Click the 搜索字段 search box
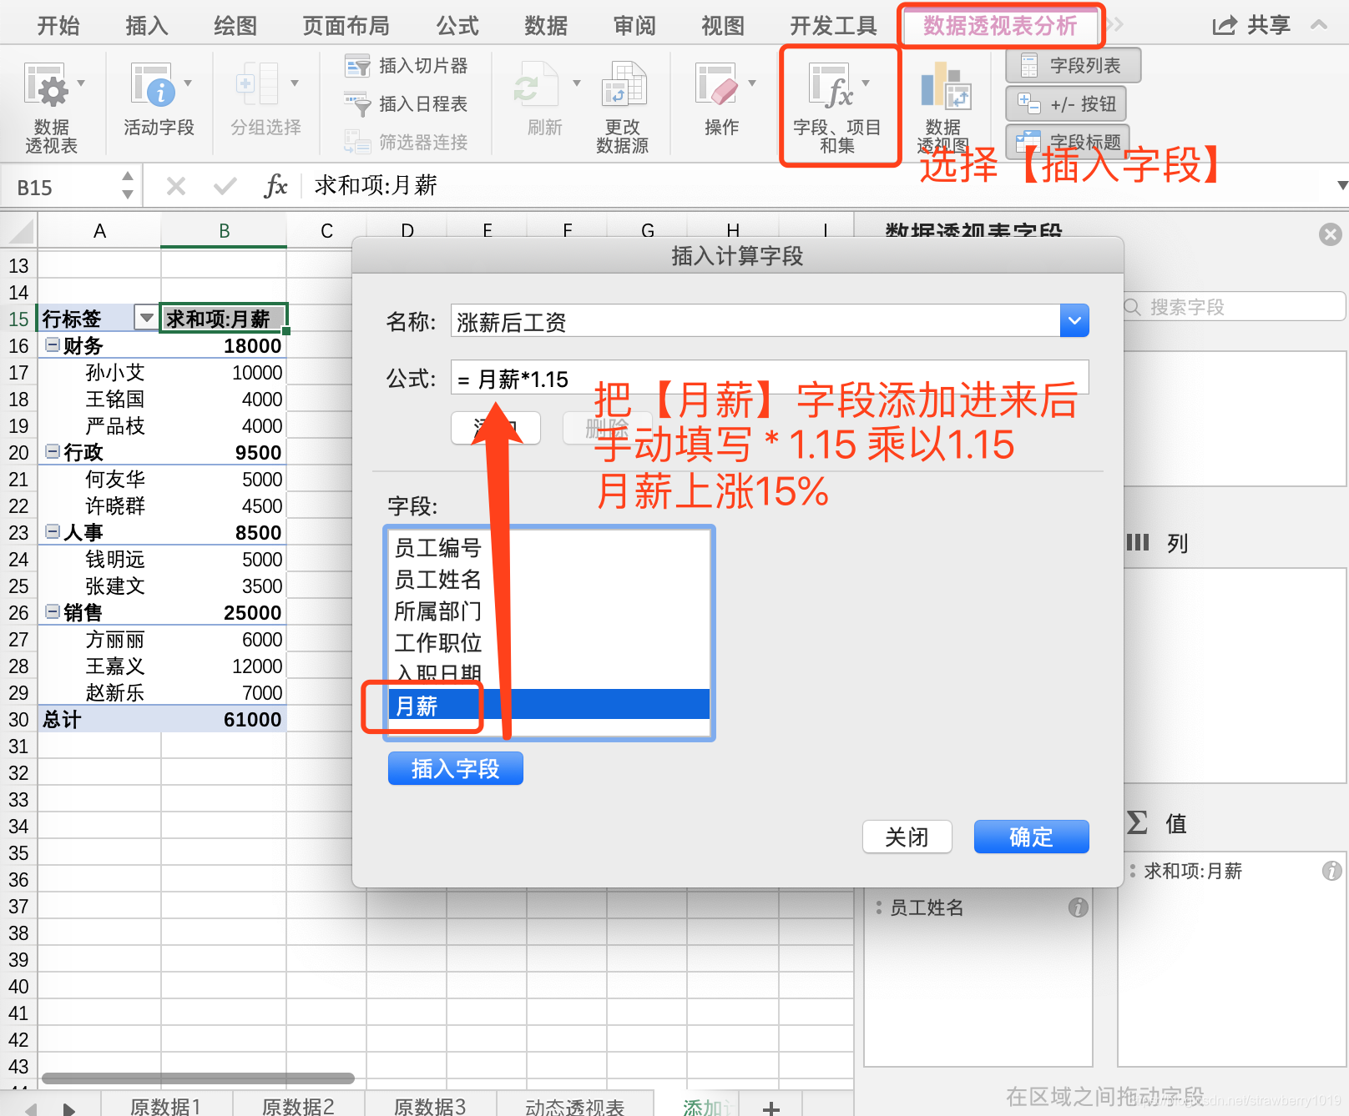 tap(1234, 307)
